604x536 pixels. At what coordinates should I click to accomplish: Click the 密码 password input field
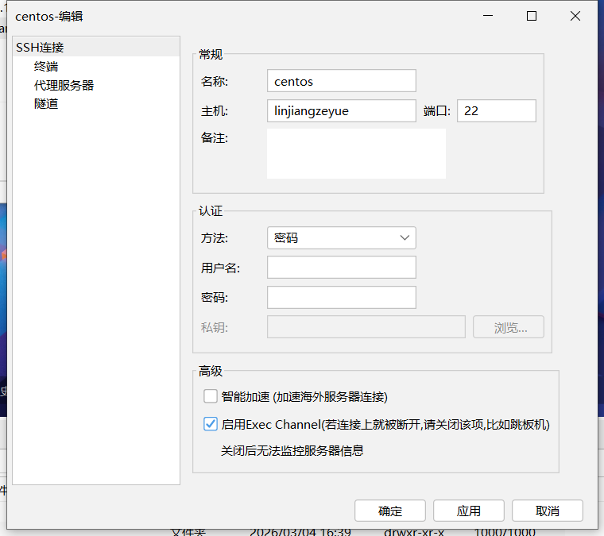point(342,297)
